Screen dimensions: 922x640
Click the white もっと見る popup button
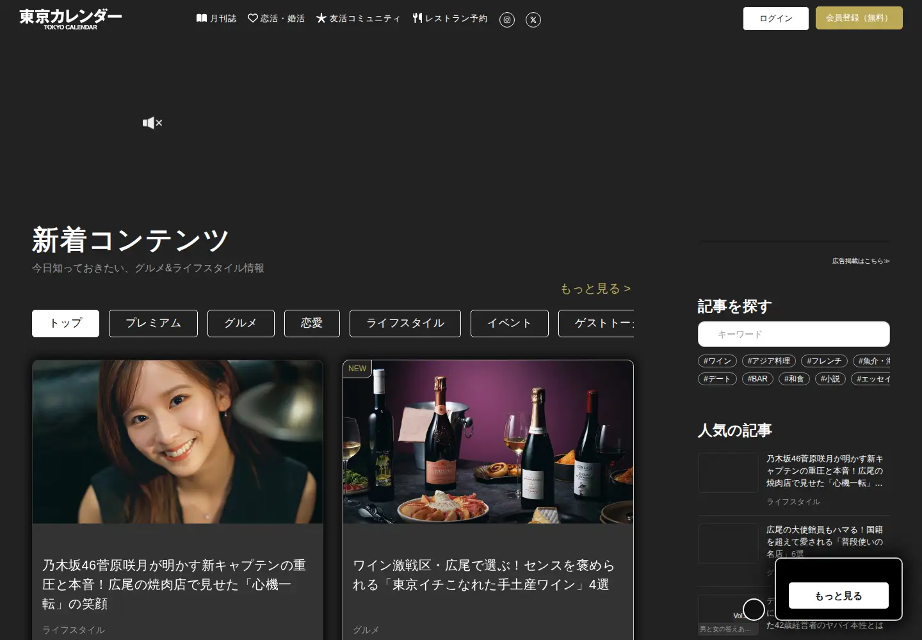[839, 596]
